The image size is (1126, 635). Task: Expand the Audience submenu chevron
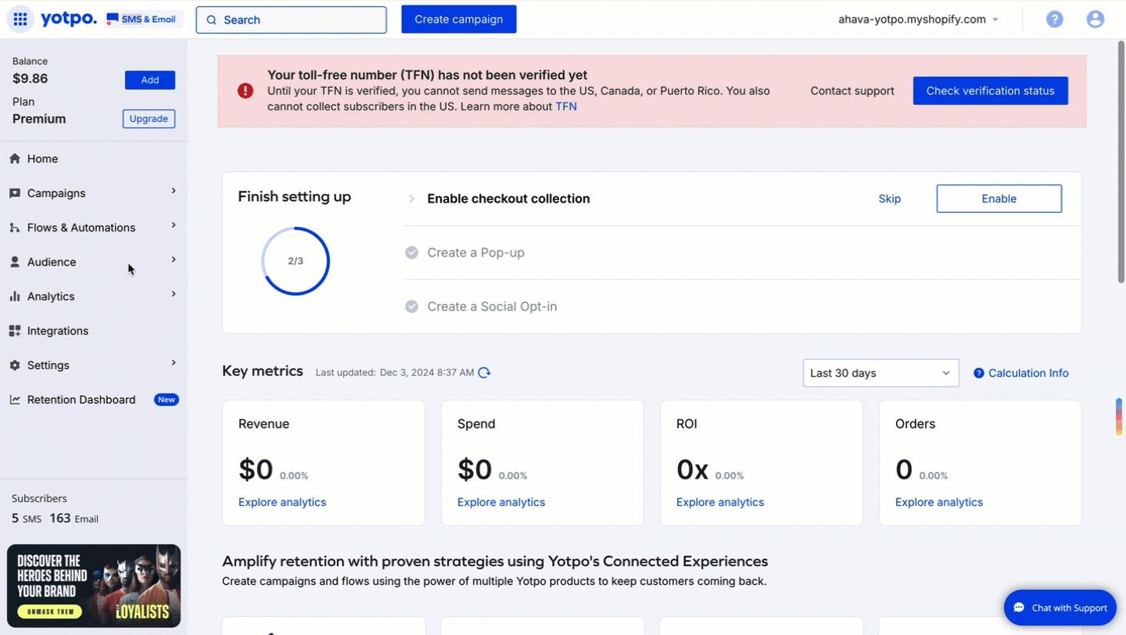pos(174,260)
